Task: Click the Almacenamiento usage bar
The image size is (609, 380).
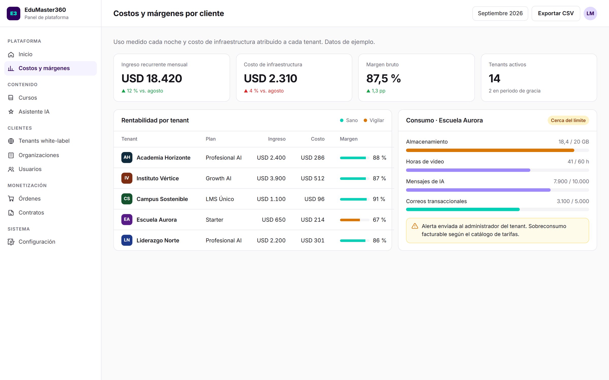Action: pos(497,150)
